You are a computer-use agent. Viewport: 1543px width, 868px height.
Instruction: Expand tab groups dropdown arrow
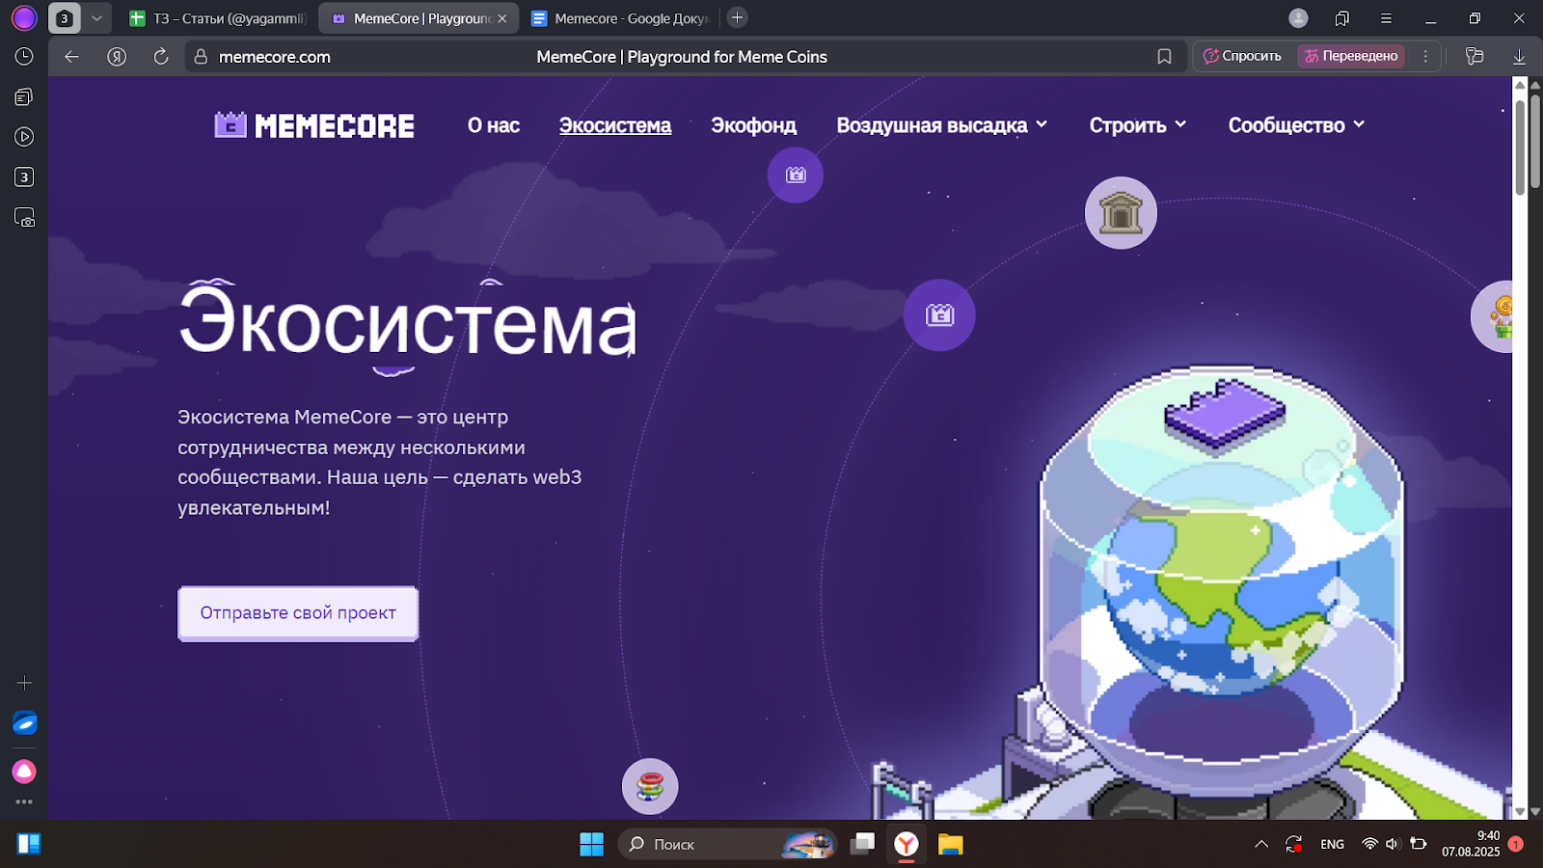point(96,17)
